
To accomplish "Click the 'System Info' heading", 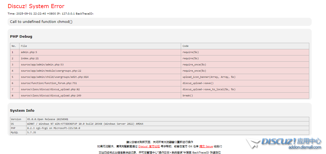I will pyautogui.click(x=22, y=111).
